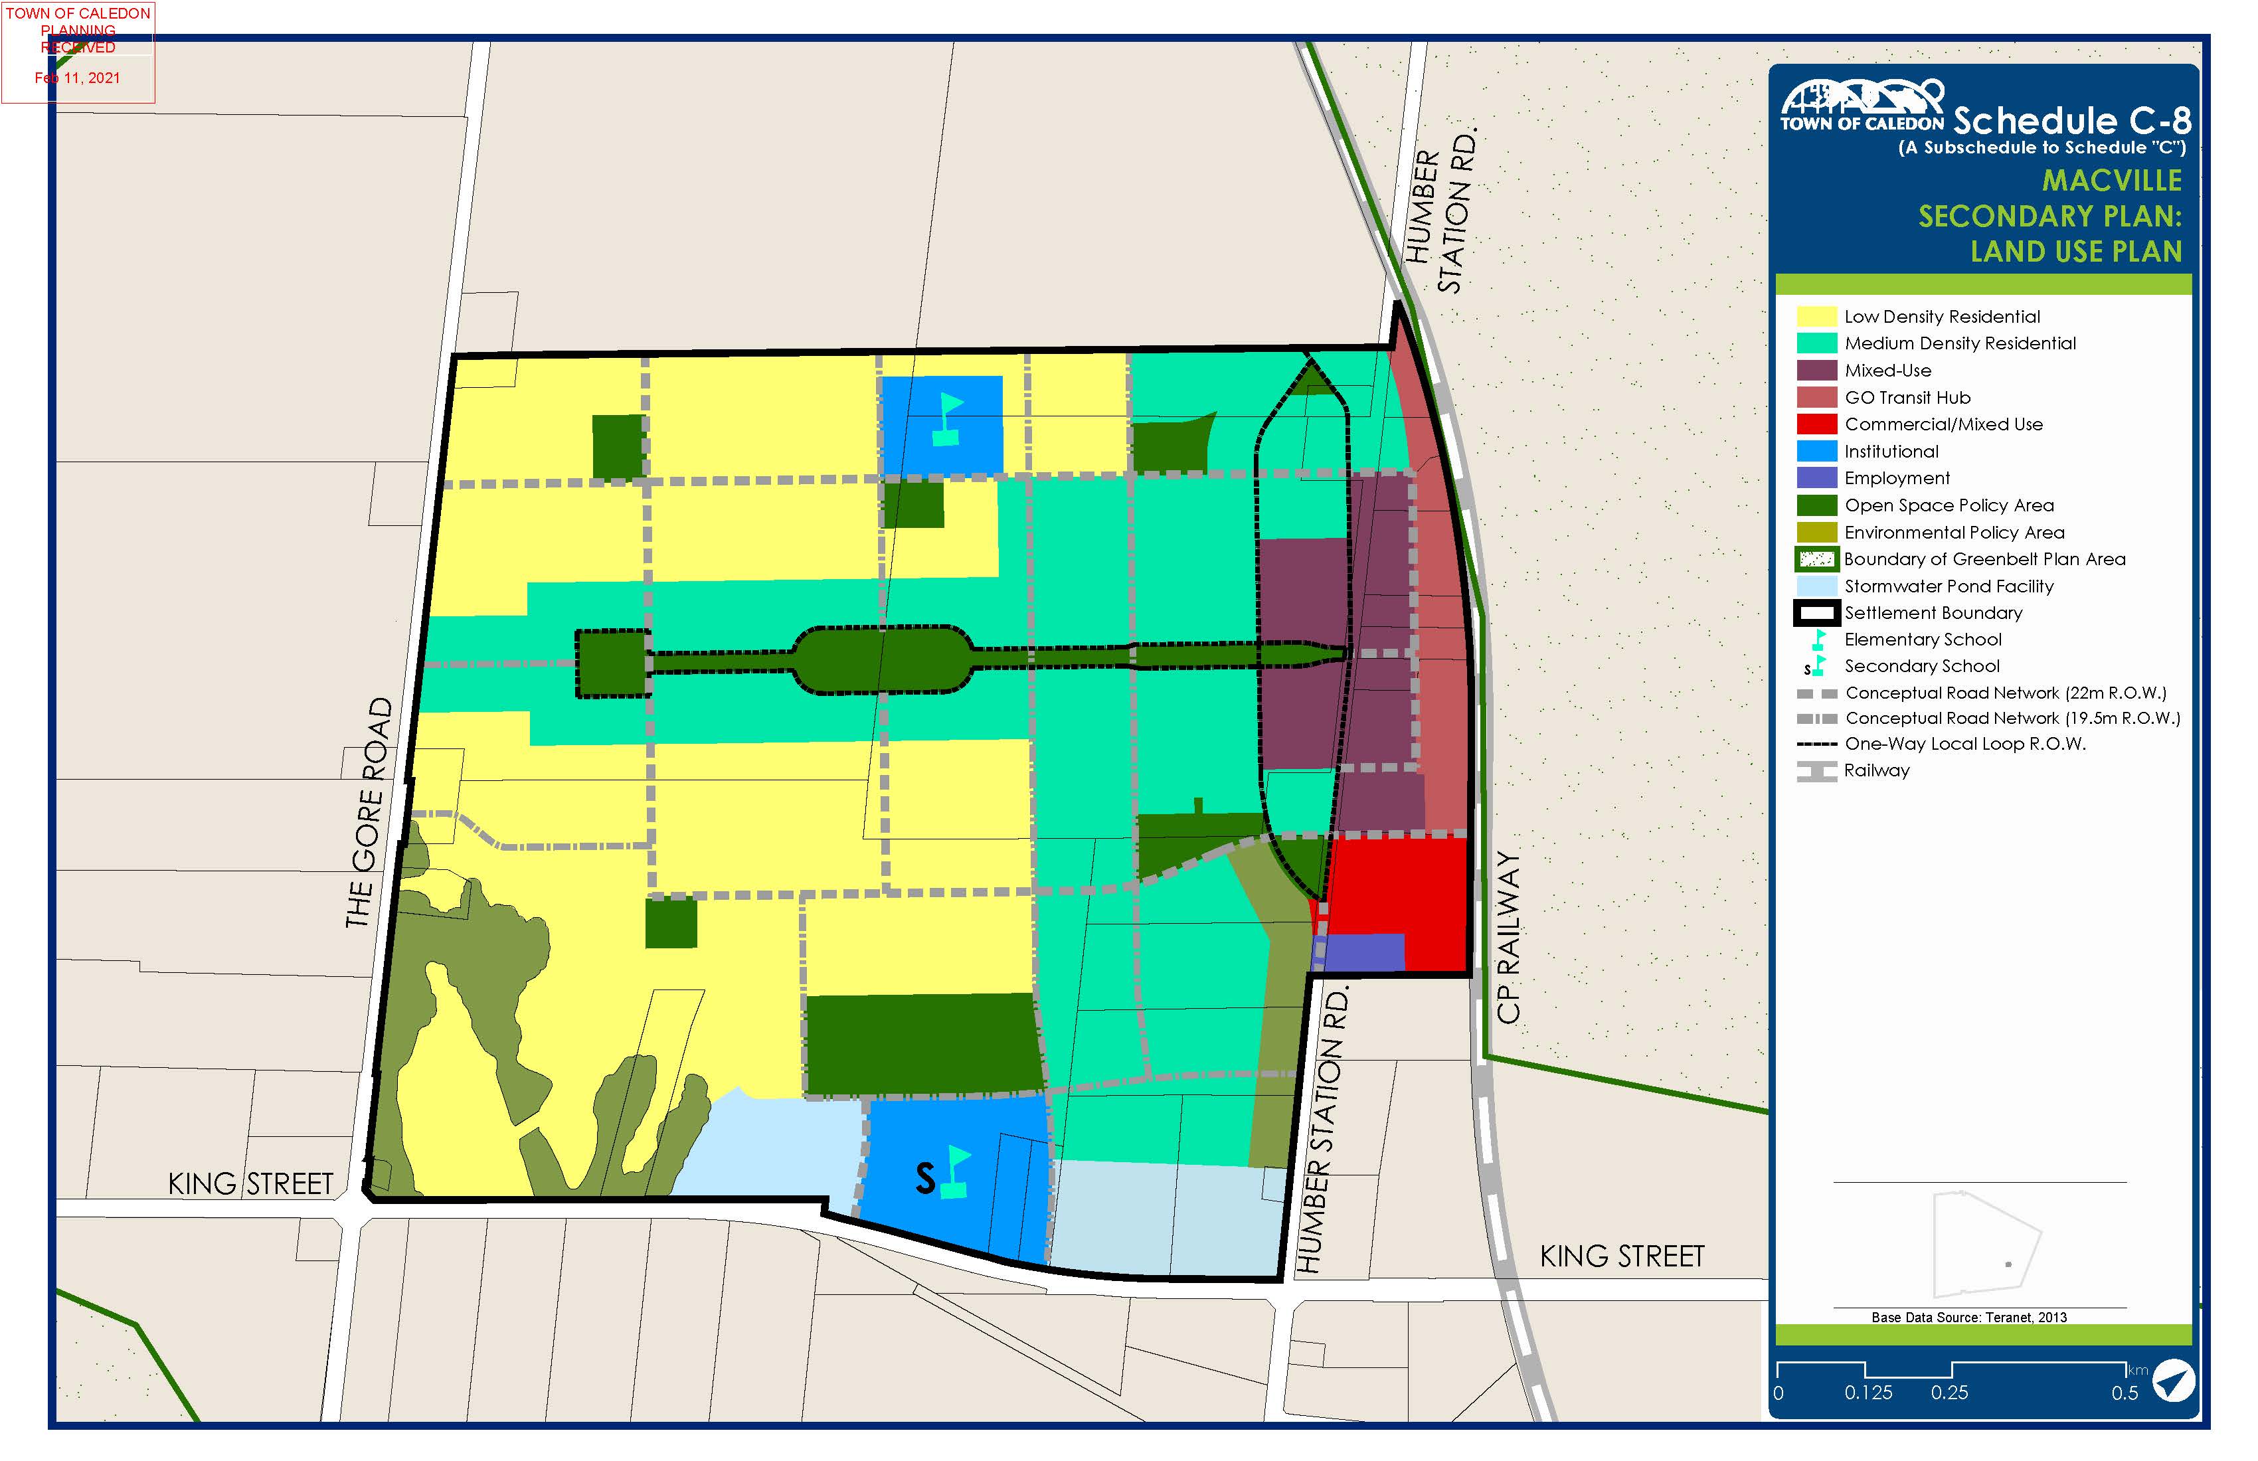Click the Medium Density Residential green swatch
Image resolution: width=2258 pixels, height=1461 pixels.
coord(1817,343)
